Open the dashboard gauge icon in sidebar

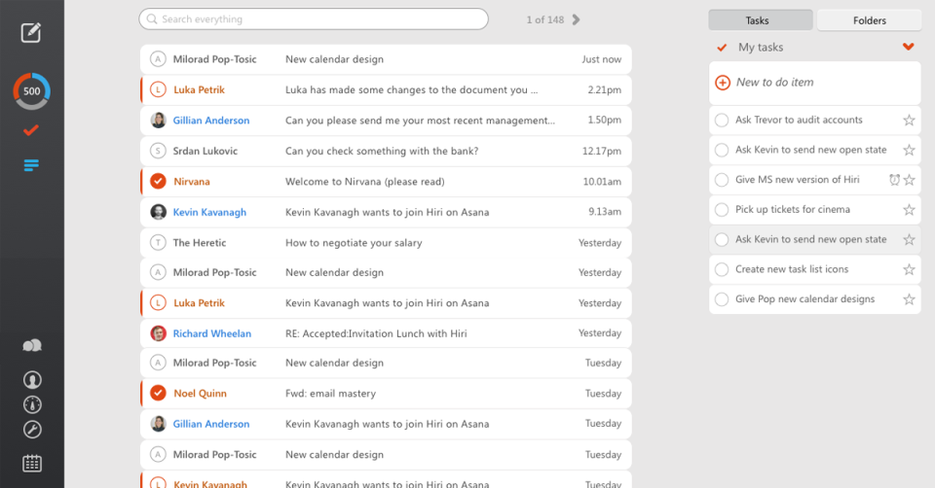point(32,404)
